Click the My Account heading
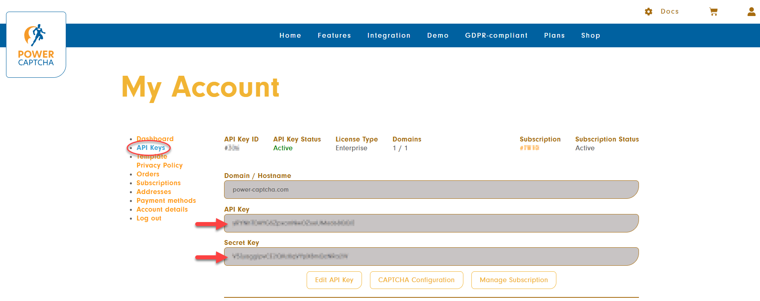This screenshot has width=760, height=301. (200, 87)
